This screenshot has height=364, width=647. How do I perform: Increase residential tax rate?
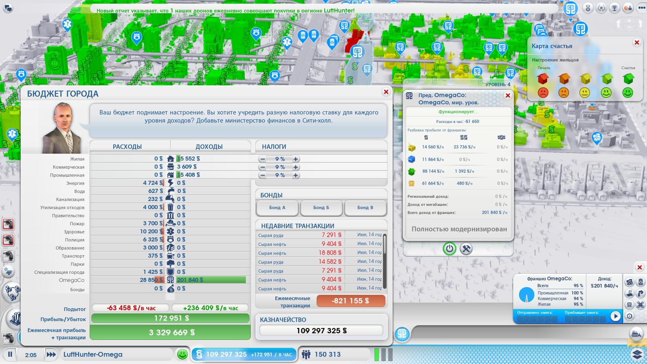tap(296, 159)
